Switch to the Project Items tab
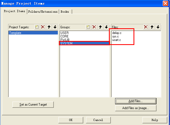This screenshot has height=125, width=170. pyautogui.click(x=14, y=11)
